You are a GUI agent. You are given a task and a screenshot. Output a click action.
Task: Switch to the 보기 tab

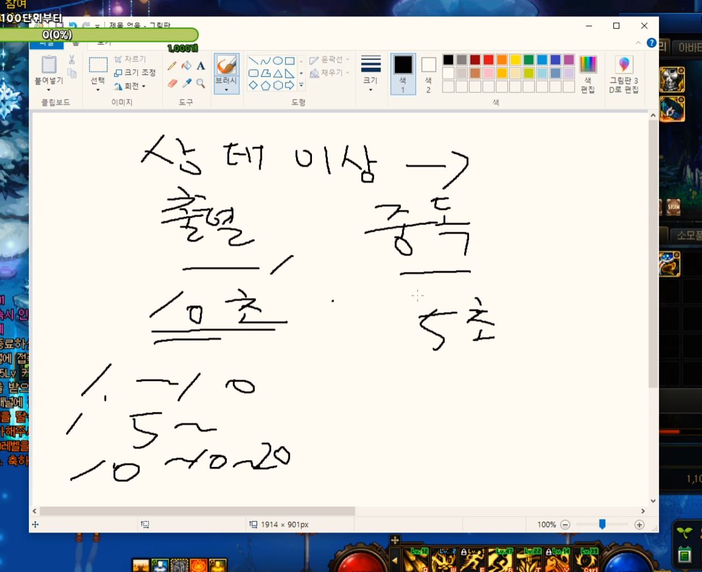pos(104,43)
